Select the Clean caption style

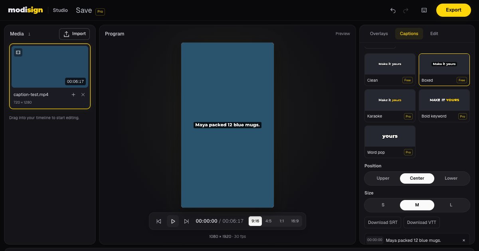[x=390, y=70]
